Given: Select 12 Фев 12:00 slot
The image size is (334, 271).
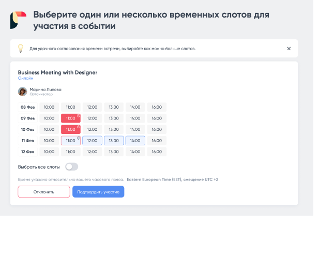Looking at the screenshot, I should (92, 152).
